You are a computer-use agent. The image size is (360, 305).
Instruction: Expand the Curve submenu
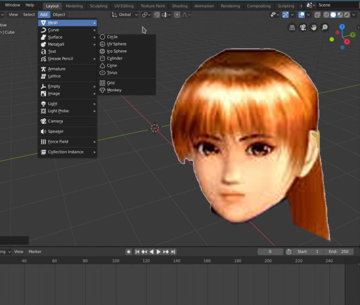pos(68,30)
